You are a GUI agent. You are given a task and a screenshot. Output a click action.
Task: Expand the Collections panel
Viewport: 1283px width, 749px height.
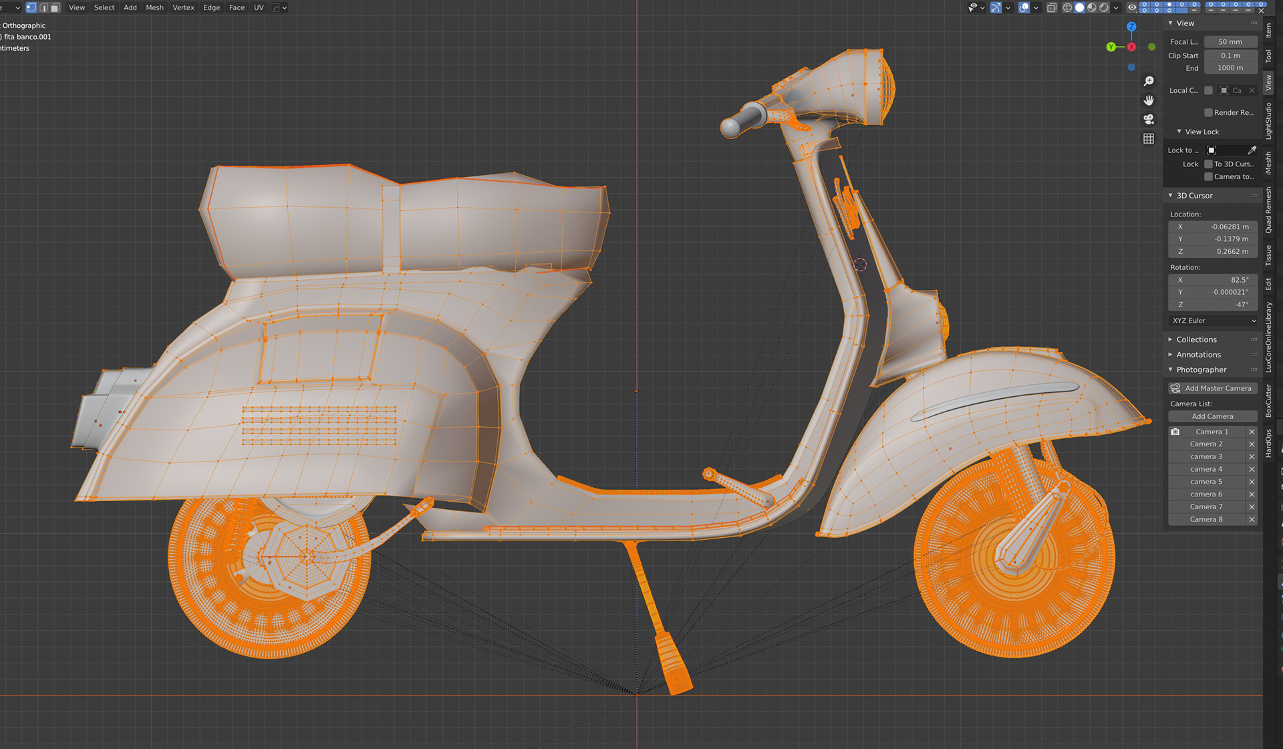click(1196, 339)
